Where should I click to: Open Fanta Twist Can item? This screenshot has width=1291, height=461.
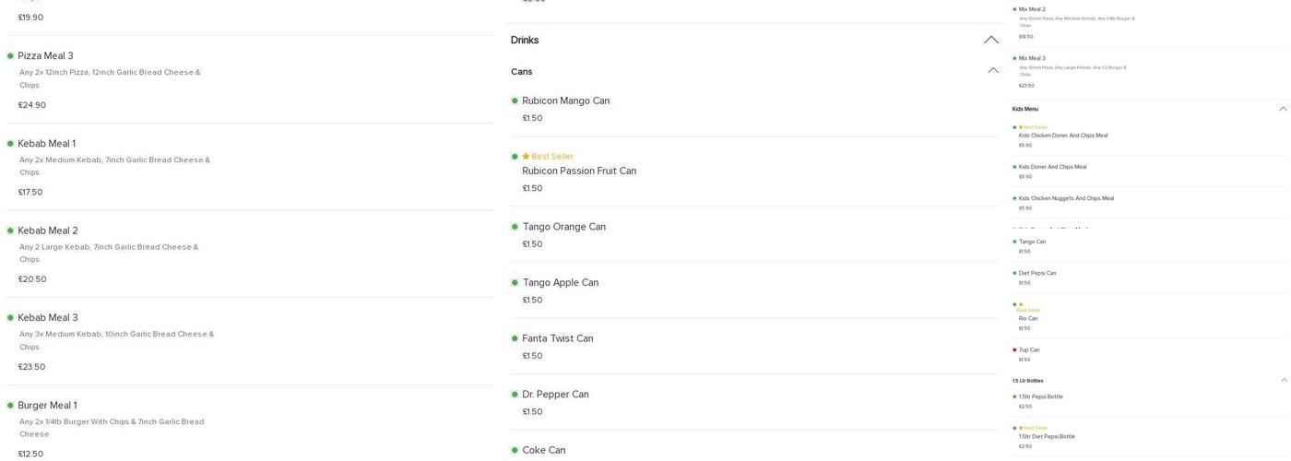coord(557,338)
